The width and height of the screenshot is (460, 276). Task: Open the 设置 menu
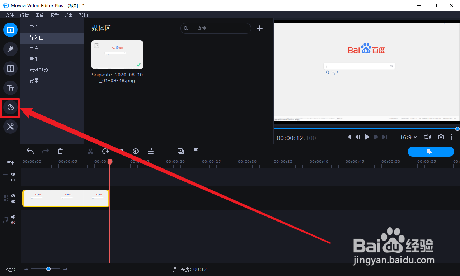55,15
